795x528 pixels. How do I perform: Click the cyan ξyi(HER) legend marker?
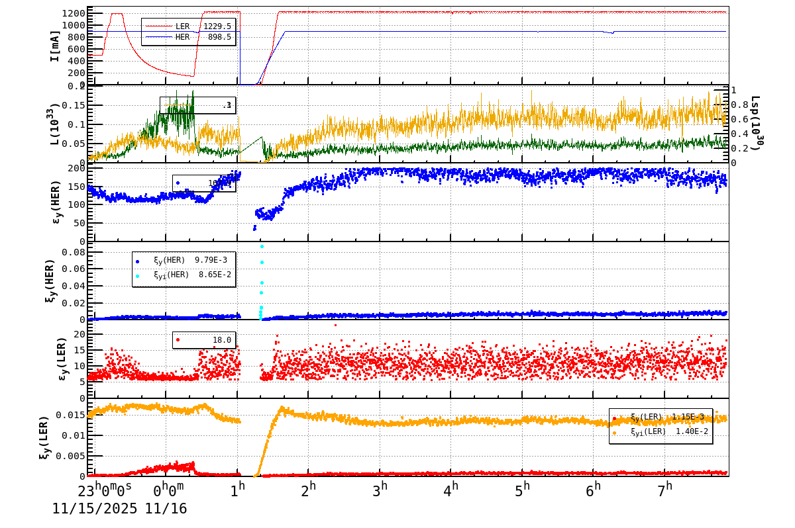pyautogui.click(x=137, y=275)
